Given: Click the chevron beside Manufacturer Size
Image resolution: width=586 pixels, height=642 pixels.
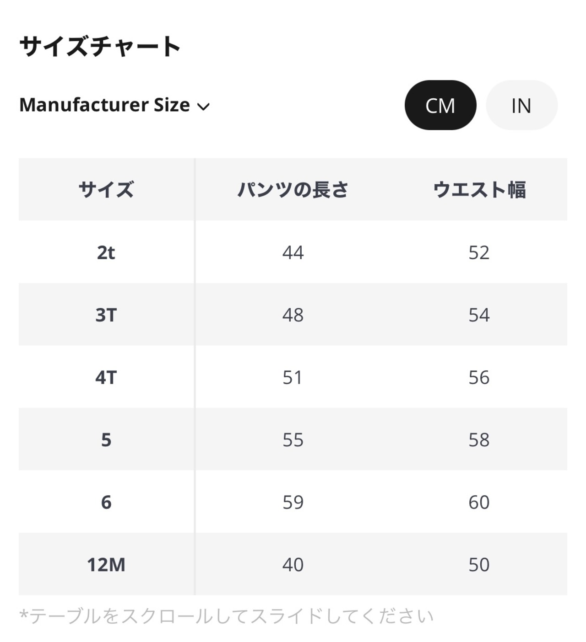Looking at the screenshot, I should point(203,107).
